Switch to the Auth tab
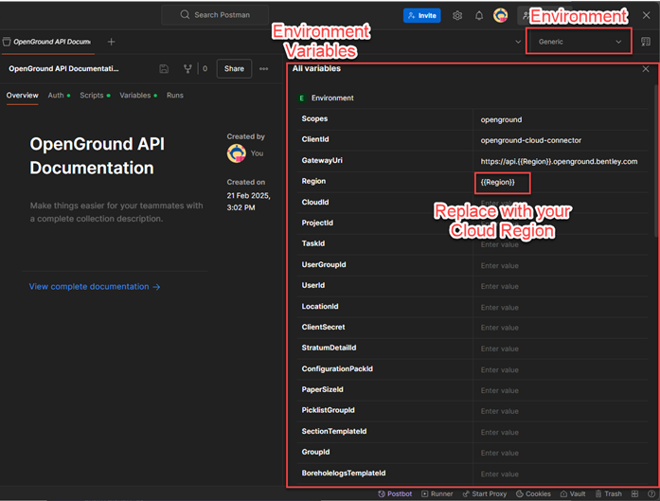 (59, 96)
